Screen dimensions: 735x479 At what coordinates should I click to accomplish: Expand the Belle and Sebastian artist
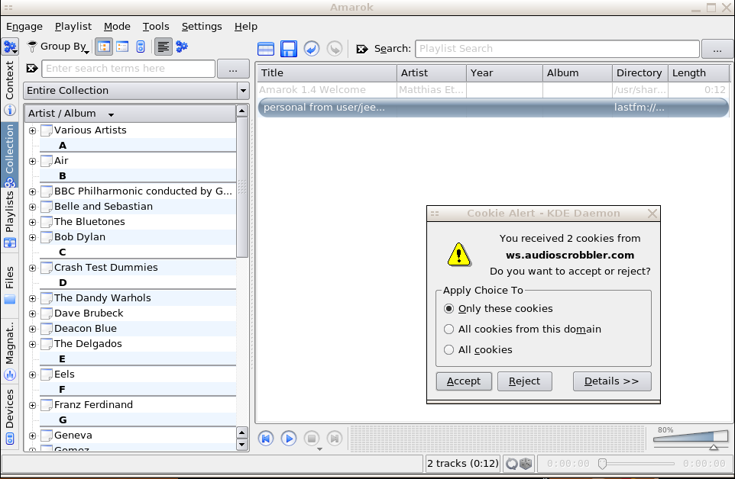pyautogui.click(x=32, y=207)
